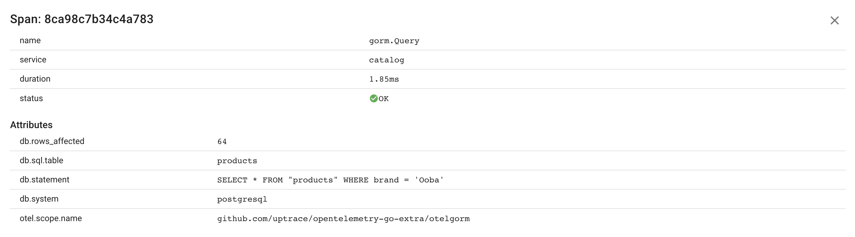Select the span ID 8ca98c7b34c4a783 heading

tap(82, 19)
